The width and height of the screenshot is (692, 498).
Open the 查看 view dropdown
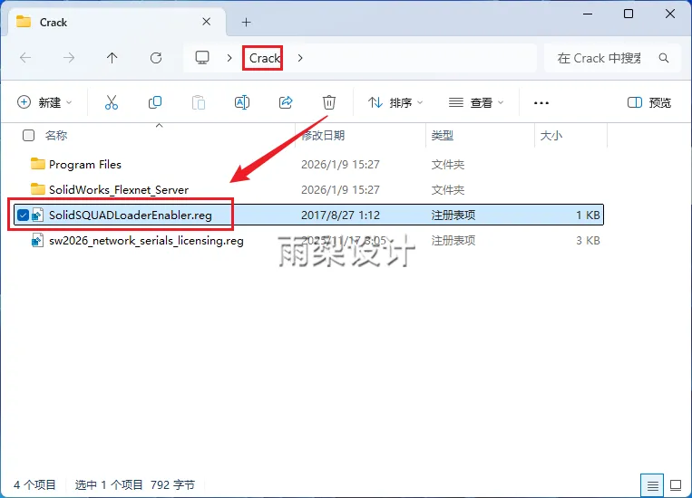click(476, 102)
